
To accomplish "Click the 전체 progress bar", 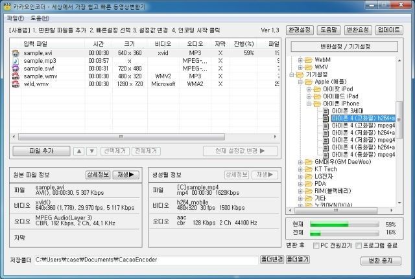I will point(344,233).
